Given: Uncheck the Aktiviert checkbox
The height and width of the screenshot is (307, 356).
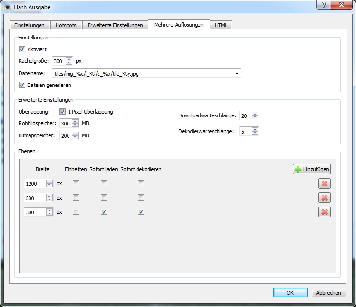Looking at the screenshot, I should pos(22,49).
